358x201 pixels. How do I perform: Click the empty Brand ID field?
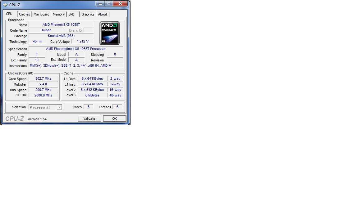click(x=89, y=30)
